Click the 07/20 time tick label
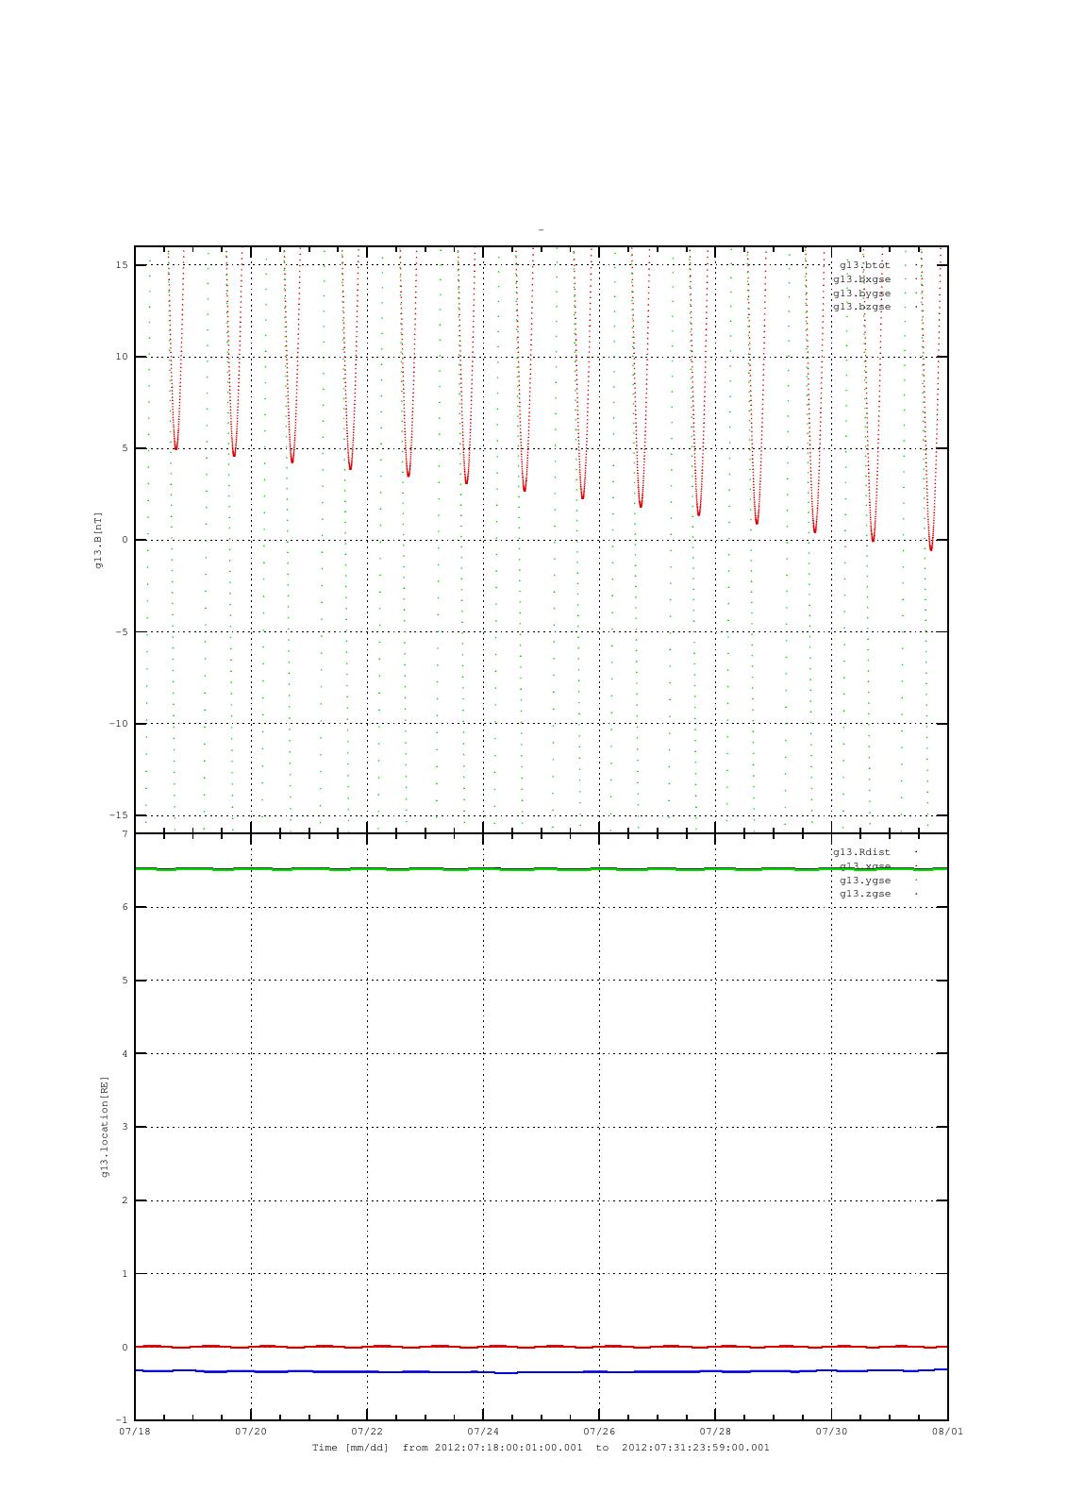This screenshot has width=1067, height=1510. (x=251, y=1432)
